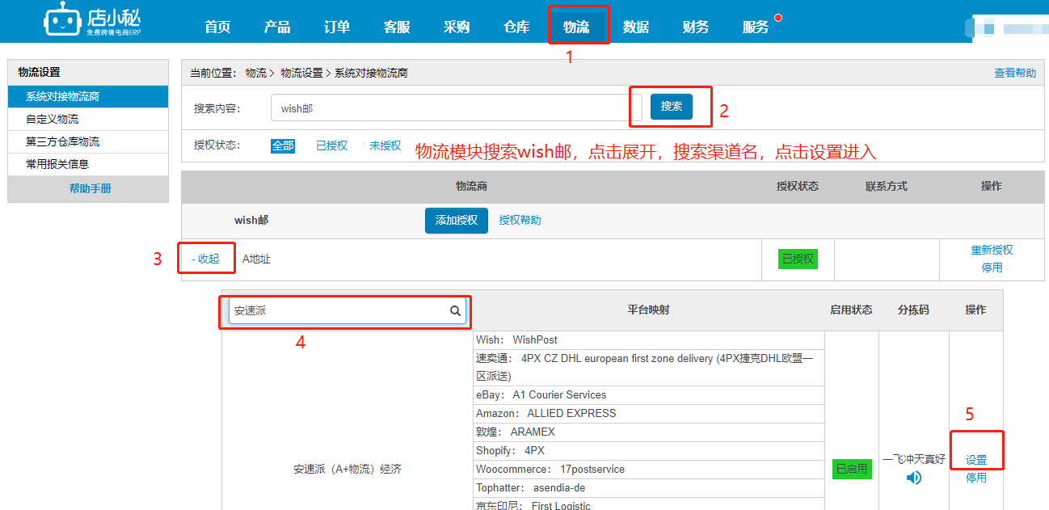The image size is (1049, 510).
Task: Open the 产品 navigation menu
Action: pos(277,27)
